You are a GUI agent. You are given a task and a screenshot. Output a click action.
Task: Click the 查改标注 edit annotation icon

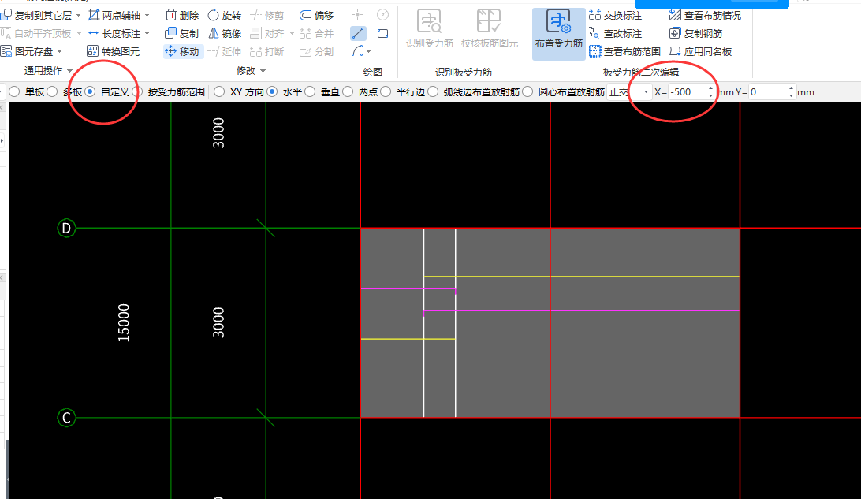[x=594, y=33]
